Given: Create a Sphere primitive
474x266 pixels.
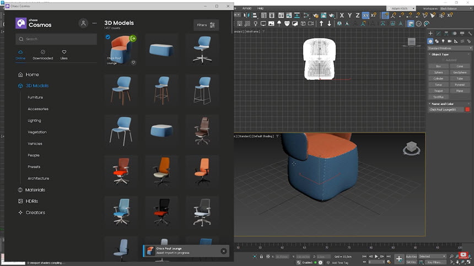Looking at the screenshot, I should [x=438, y=73].
